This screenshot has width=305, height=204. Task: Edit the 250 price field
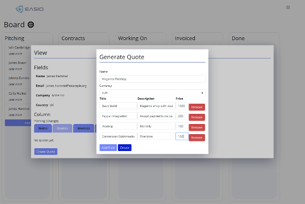[182, 116]
